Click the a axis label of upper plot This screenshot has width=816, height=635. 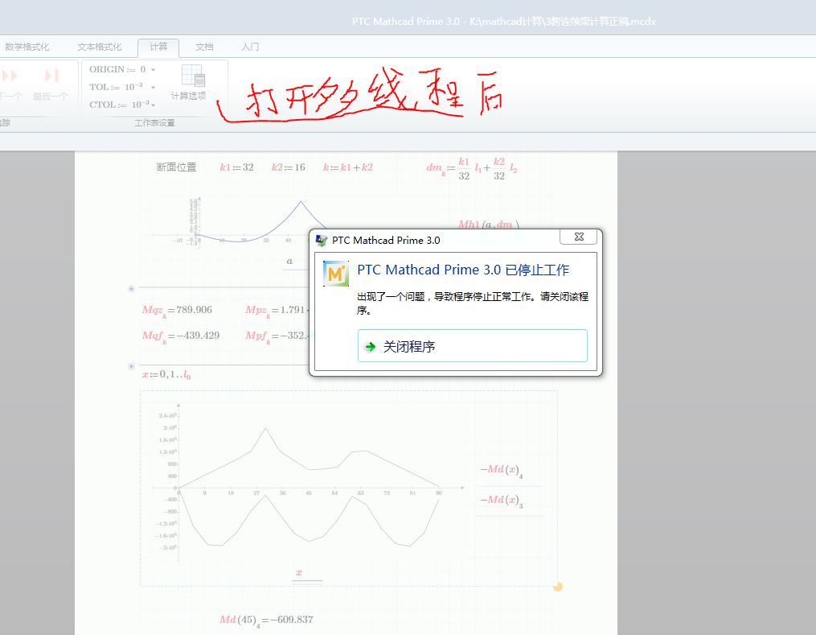[x=290, y=261]
